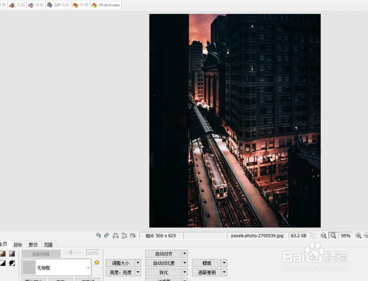This screenshot has width=368, height=281.
Task: Click the city train photo on canvas
Action: pos(235,121)
